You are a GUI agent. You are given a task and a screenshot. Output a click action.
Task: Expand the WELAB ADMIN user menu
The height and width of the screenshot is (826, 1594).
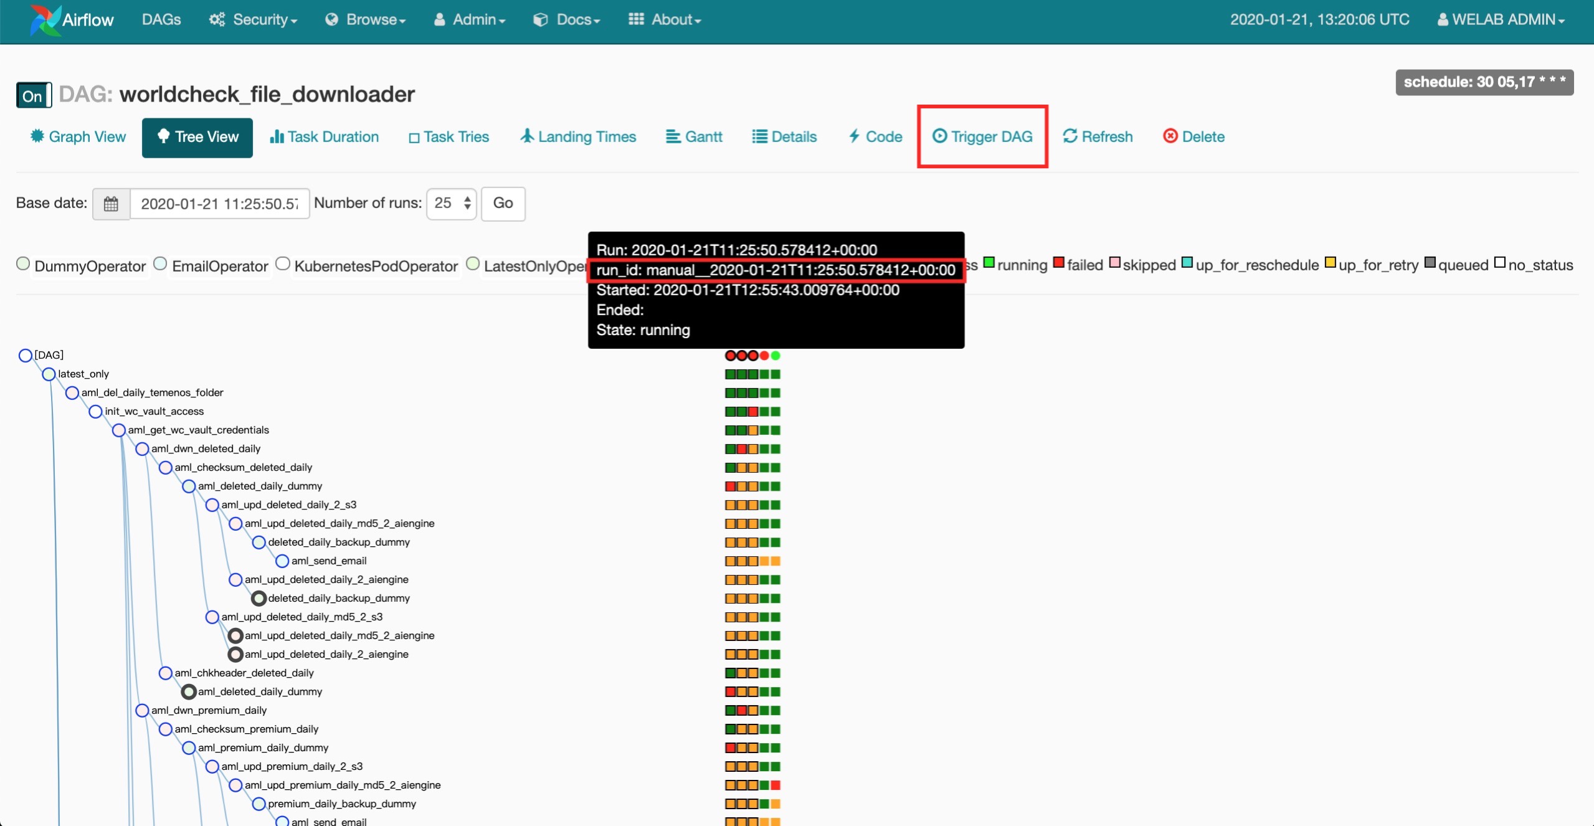[x=1501, y=20]
